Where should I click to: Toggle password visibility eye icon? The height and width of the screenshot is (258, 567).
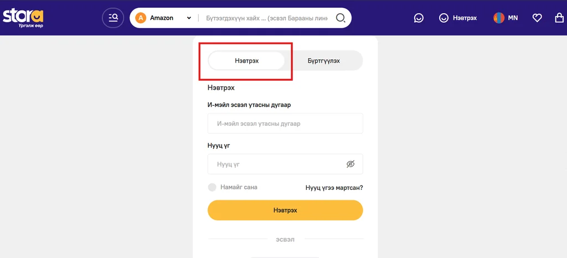click(350, 164)
